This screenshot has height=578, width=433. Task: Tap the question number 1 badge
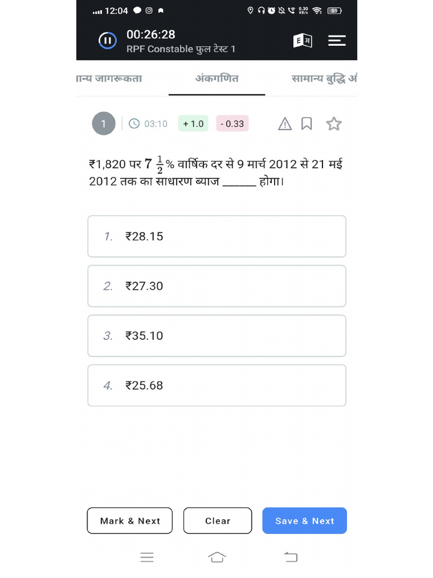[104, 124]
